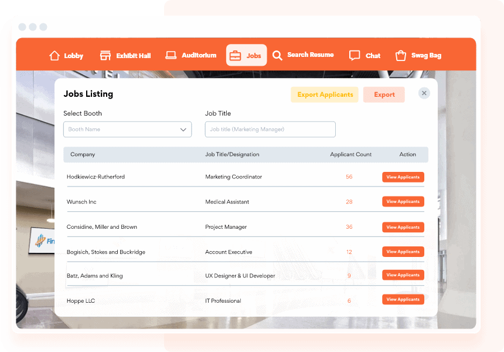Focus the Job Title search field
This screenshot has height=352, width=504.
[270, 130]
